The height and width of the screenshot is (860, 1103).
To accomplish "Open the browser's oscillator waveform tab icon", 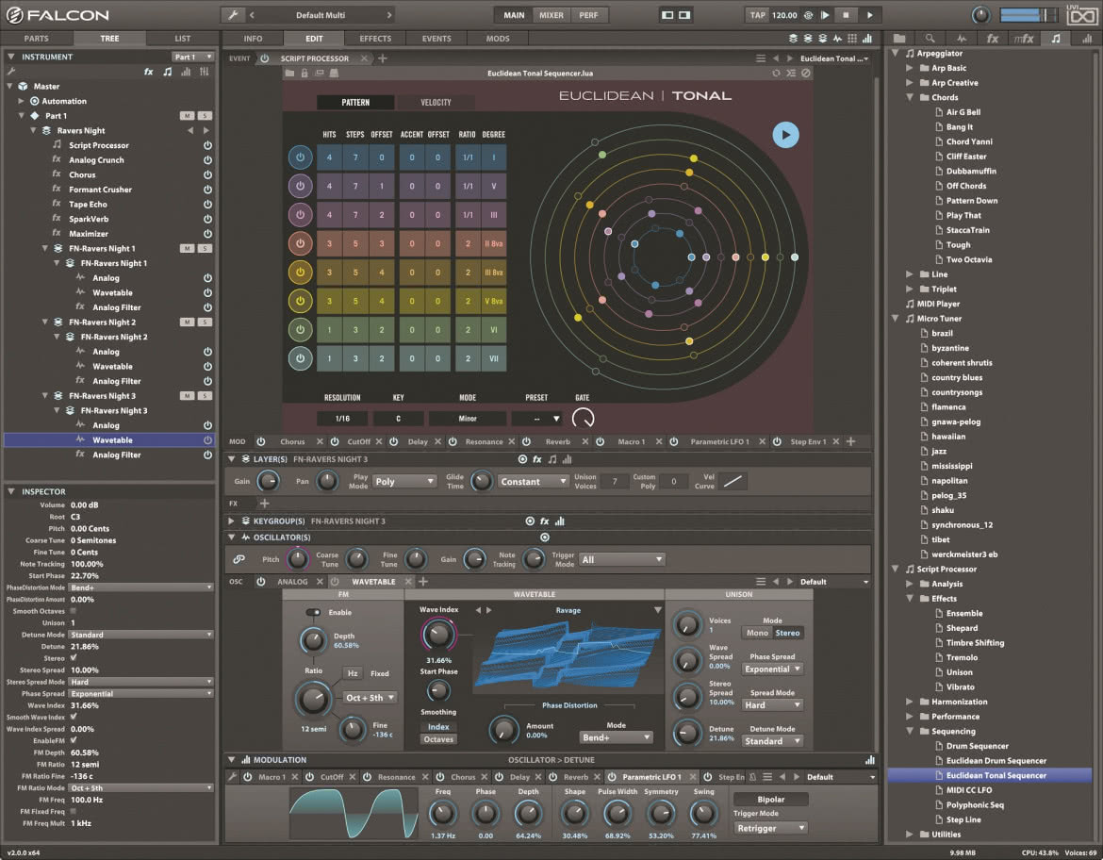I will tap(962, 39).
